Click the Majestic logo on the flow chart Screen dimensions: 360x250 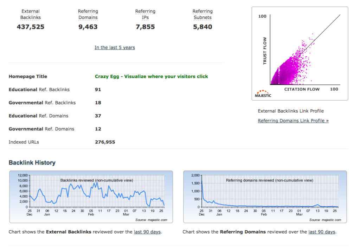point(263,94)
